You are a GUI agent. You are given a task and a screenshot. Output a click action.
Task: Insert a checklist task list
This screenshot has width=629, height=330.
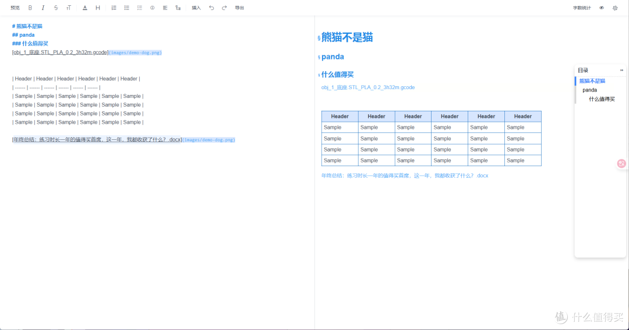(140, 8)
